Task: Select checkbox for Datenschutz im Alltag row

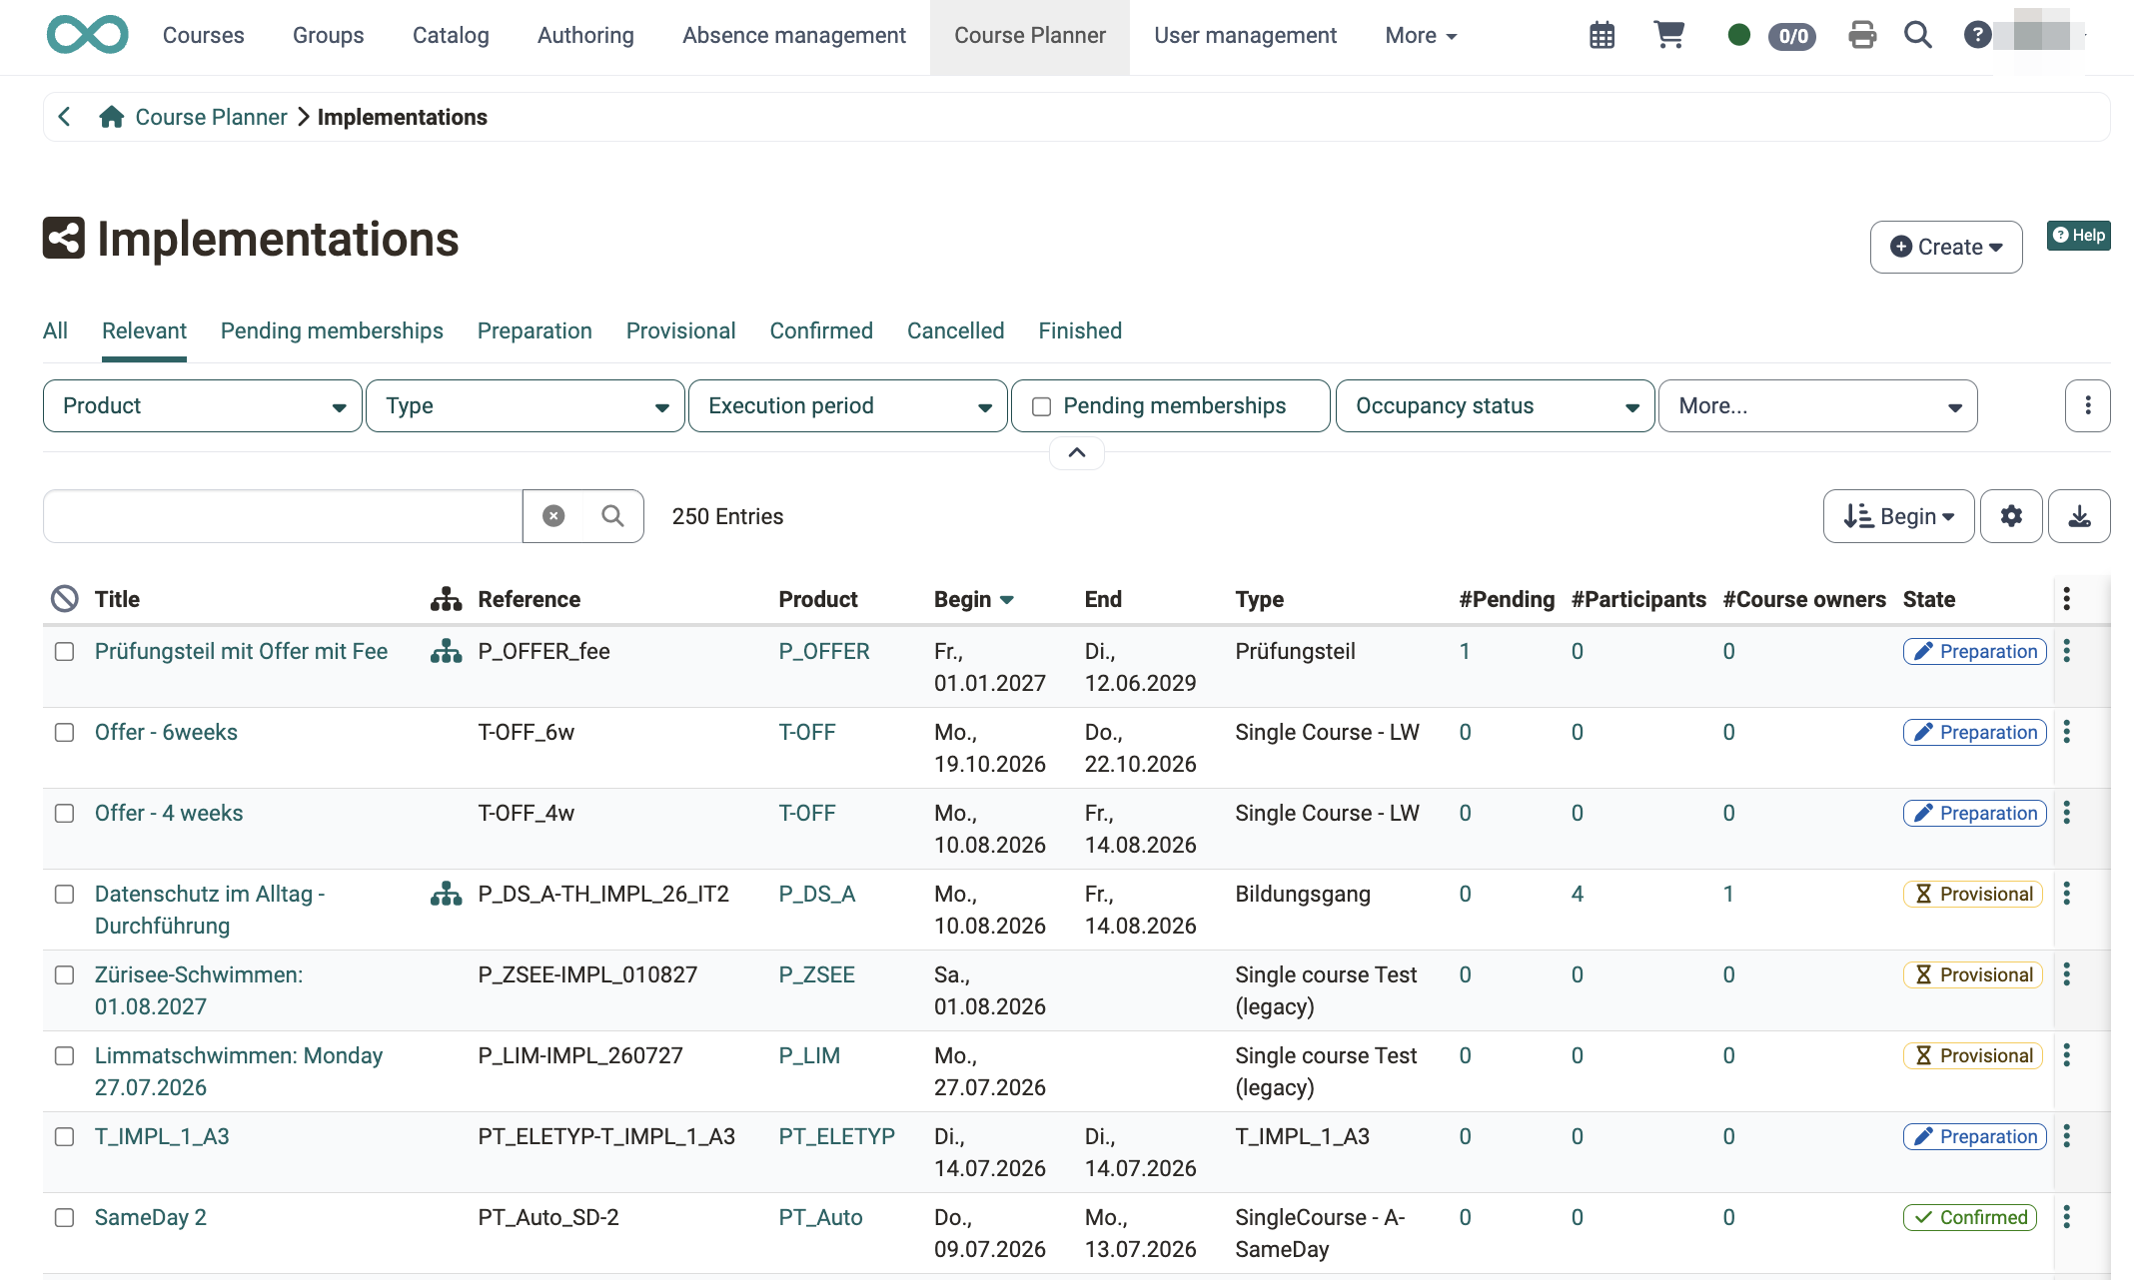Action: [x=65, y=895]
